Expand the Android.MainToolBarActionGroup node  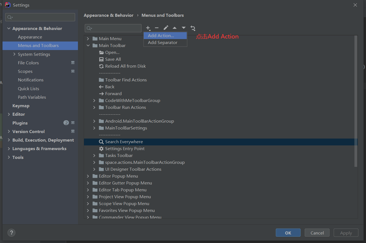(x=94, y=121)
